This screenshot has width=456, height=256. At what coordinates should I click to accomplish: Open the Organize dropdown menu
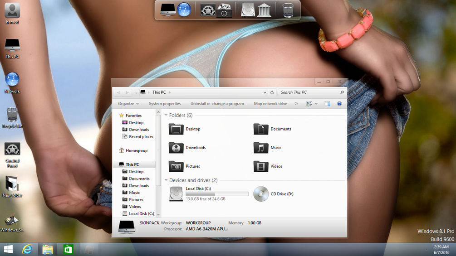128,104
